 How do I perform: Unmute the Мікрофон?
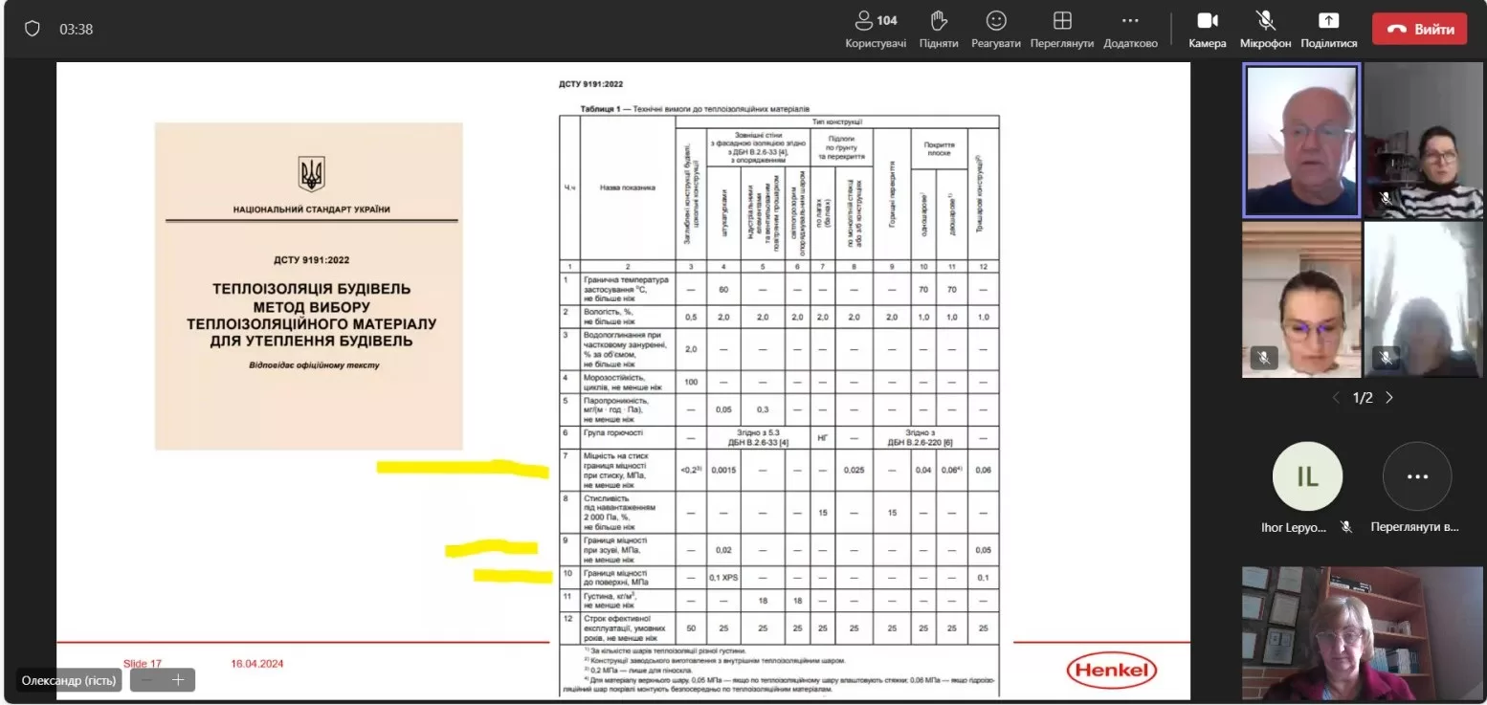click(1265, 29)
